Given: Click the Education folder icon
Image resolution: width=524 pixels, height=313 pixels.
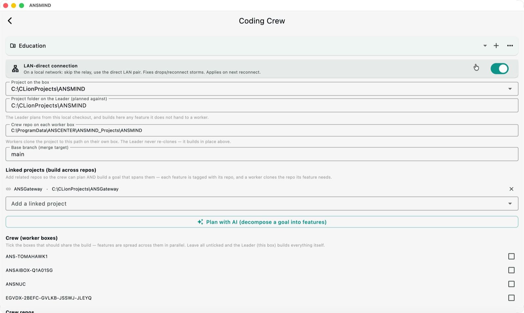Looking at the screenshot, I should [x=13, y=46].
